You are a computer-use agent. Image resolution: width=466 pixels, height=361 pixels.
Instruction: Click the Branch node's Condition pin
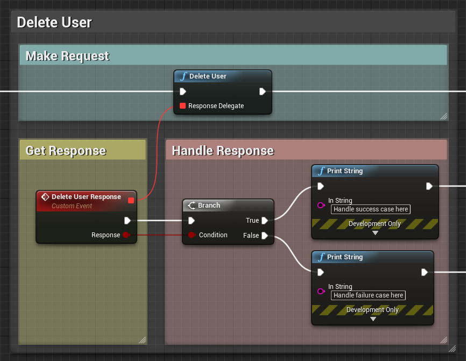191,235
